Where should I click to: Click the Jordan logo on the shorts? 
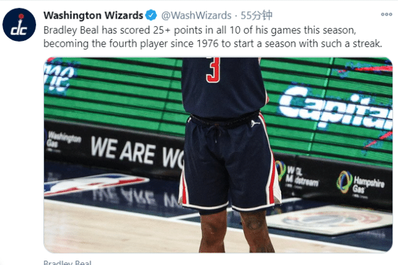pos(255,124)
